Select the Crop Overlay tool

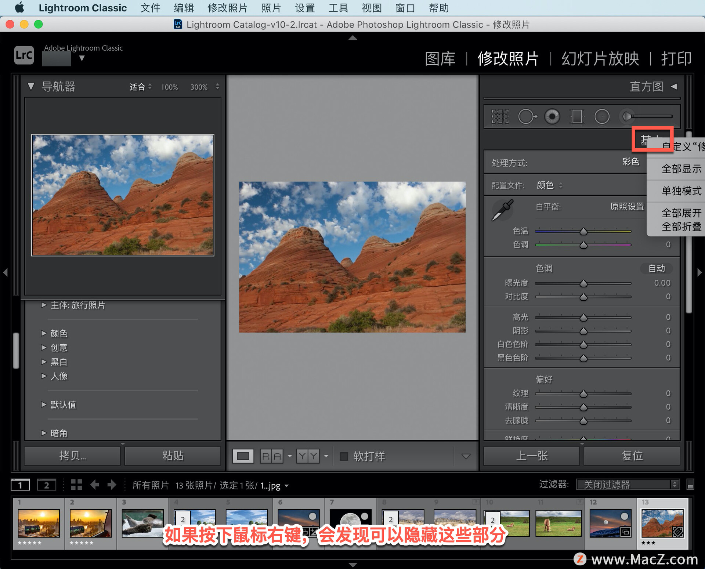tap(500, 117)
